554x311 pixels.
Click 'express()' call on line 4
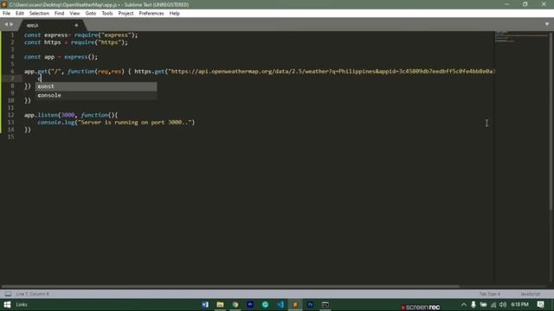79,57
